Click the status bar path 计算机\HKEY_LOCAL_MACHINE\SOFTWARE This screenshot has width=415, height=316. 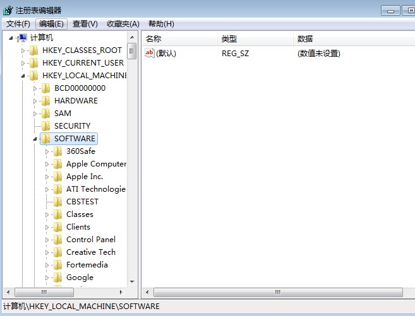point(81,307)
